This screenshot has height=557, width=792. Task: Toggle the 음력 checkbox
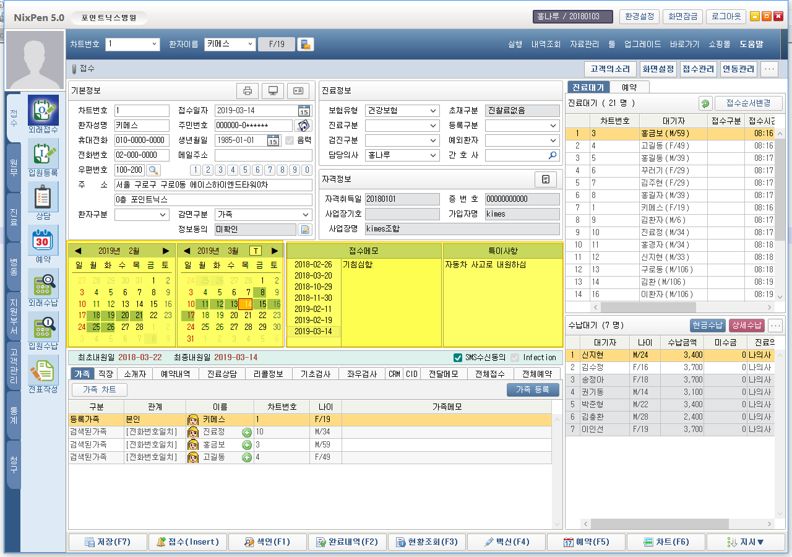coord(290,140)
